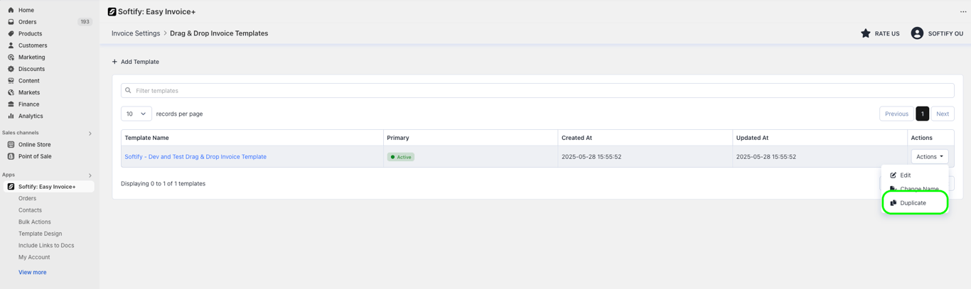Toggle the Actions dropdown button

click(930, 156)
